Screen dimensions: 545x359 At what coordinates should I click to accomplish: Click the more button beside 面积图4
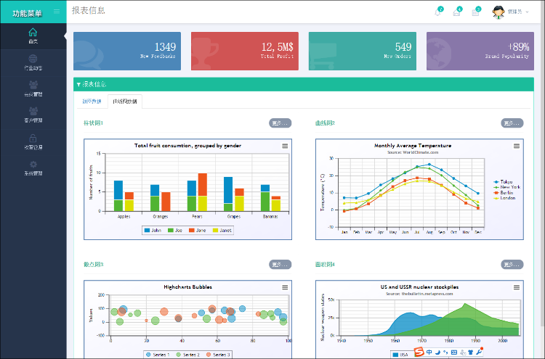pyautogui.click(x=512, y=264)
